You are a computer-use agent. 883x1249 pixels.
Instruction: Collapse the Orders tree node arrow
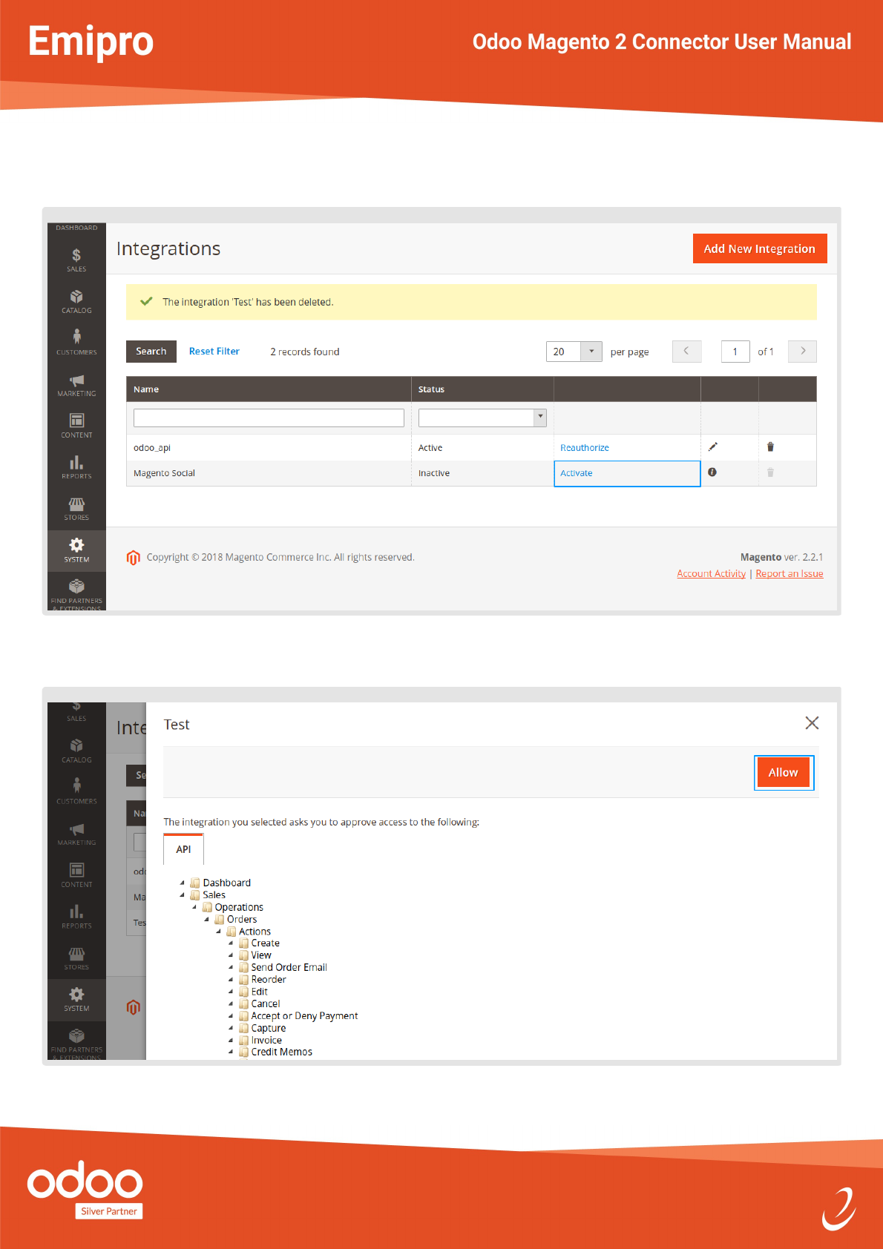pyautogui.click(x=206, y=919)
